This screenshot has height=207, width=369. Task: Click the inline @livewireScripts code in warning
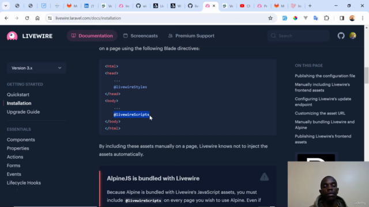pyautogui.click(x=143, y=201)
